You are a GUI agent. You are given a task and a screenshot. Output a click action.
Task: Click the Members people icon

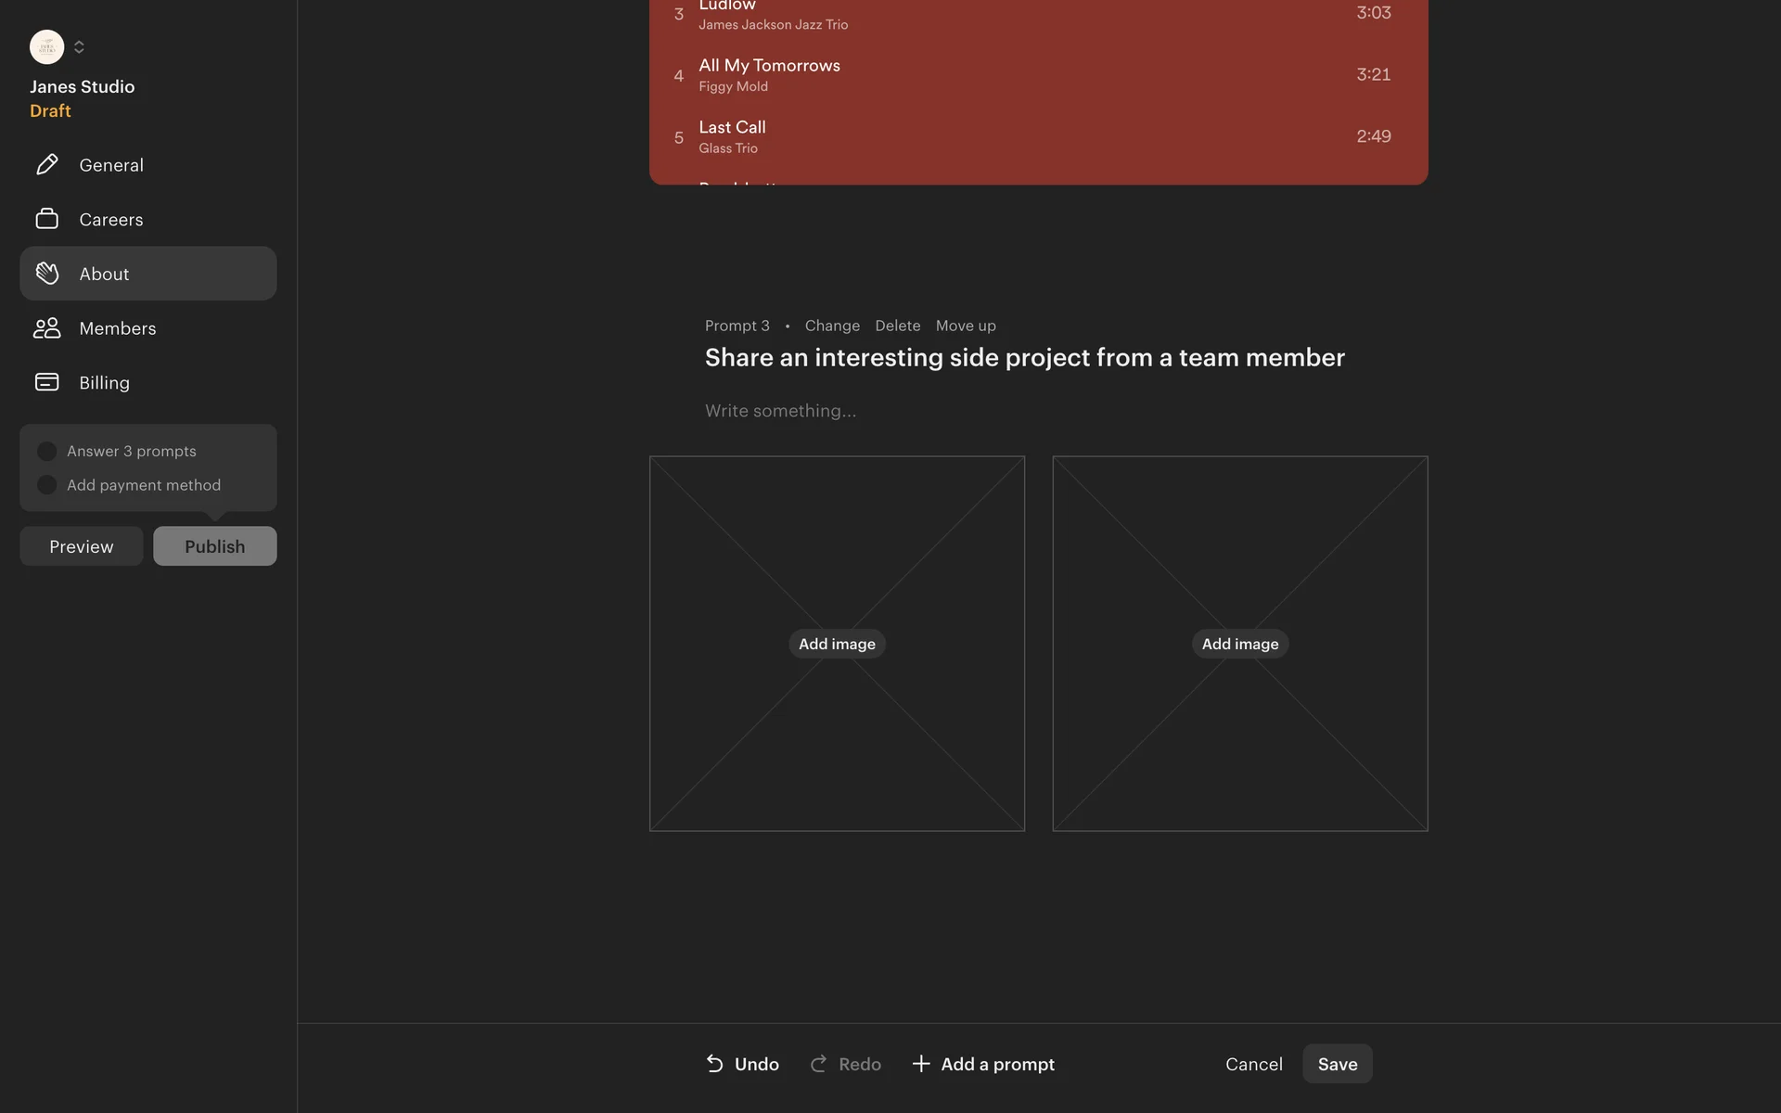click(47, 328)
